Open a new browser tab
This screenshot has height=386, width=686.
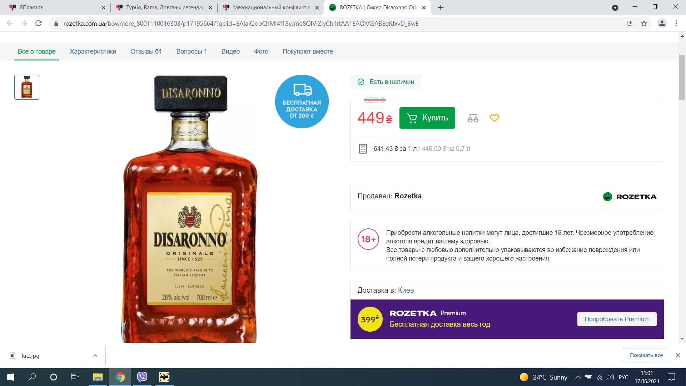click(x=441, y=8)
